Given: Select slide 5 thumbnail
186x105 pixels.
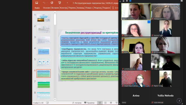Looking at the screenshot, I should [44, 62].
